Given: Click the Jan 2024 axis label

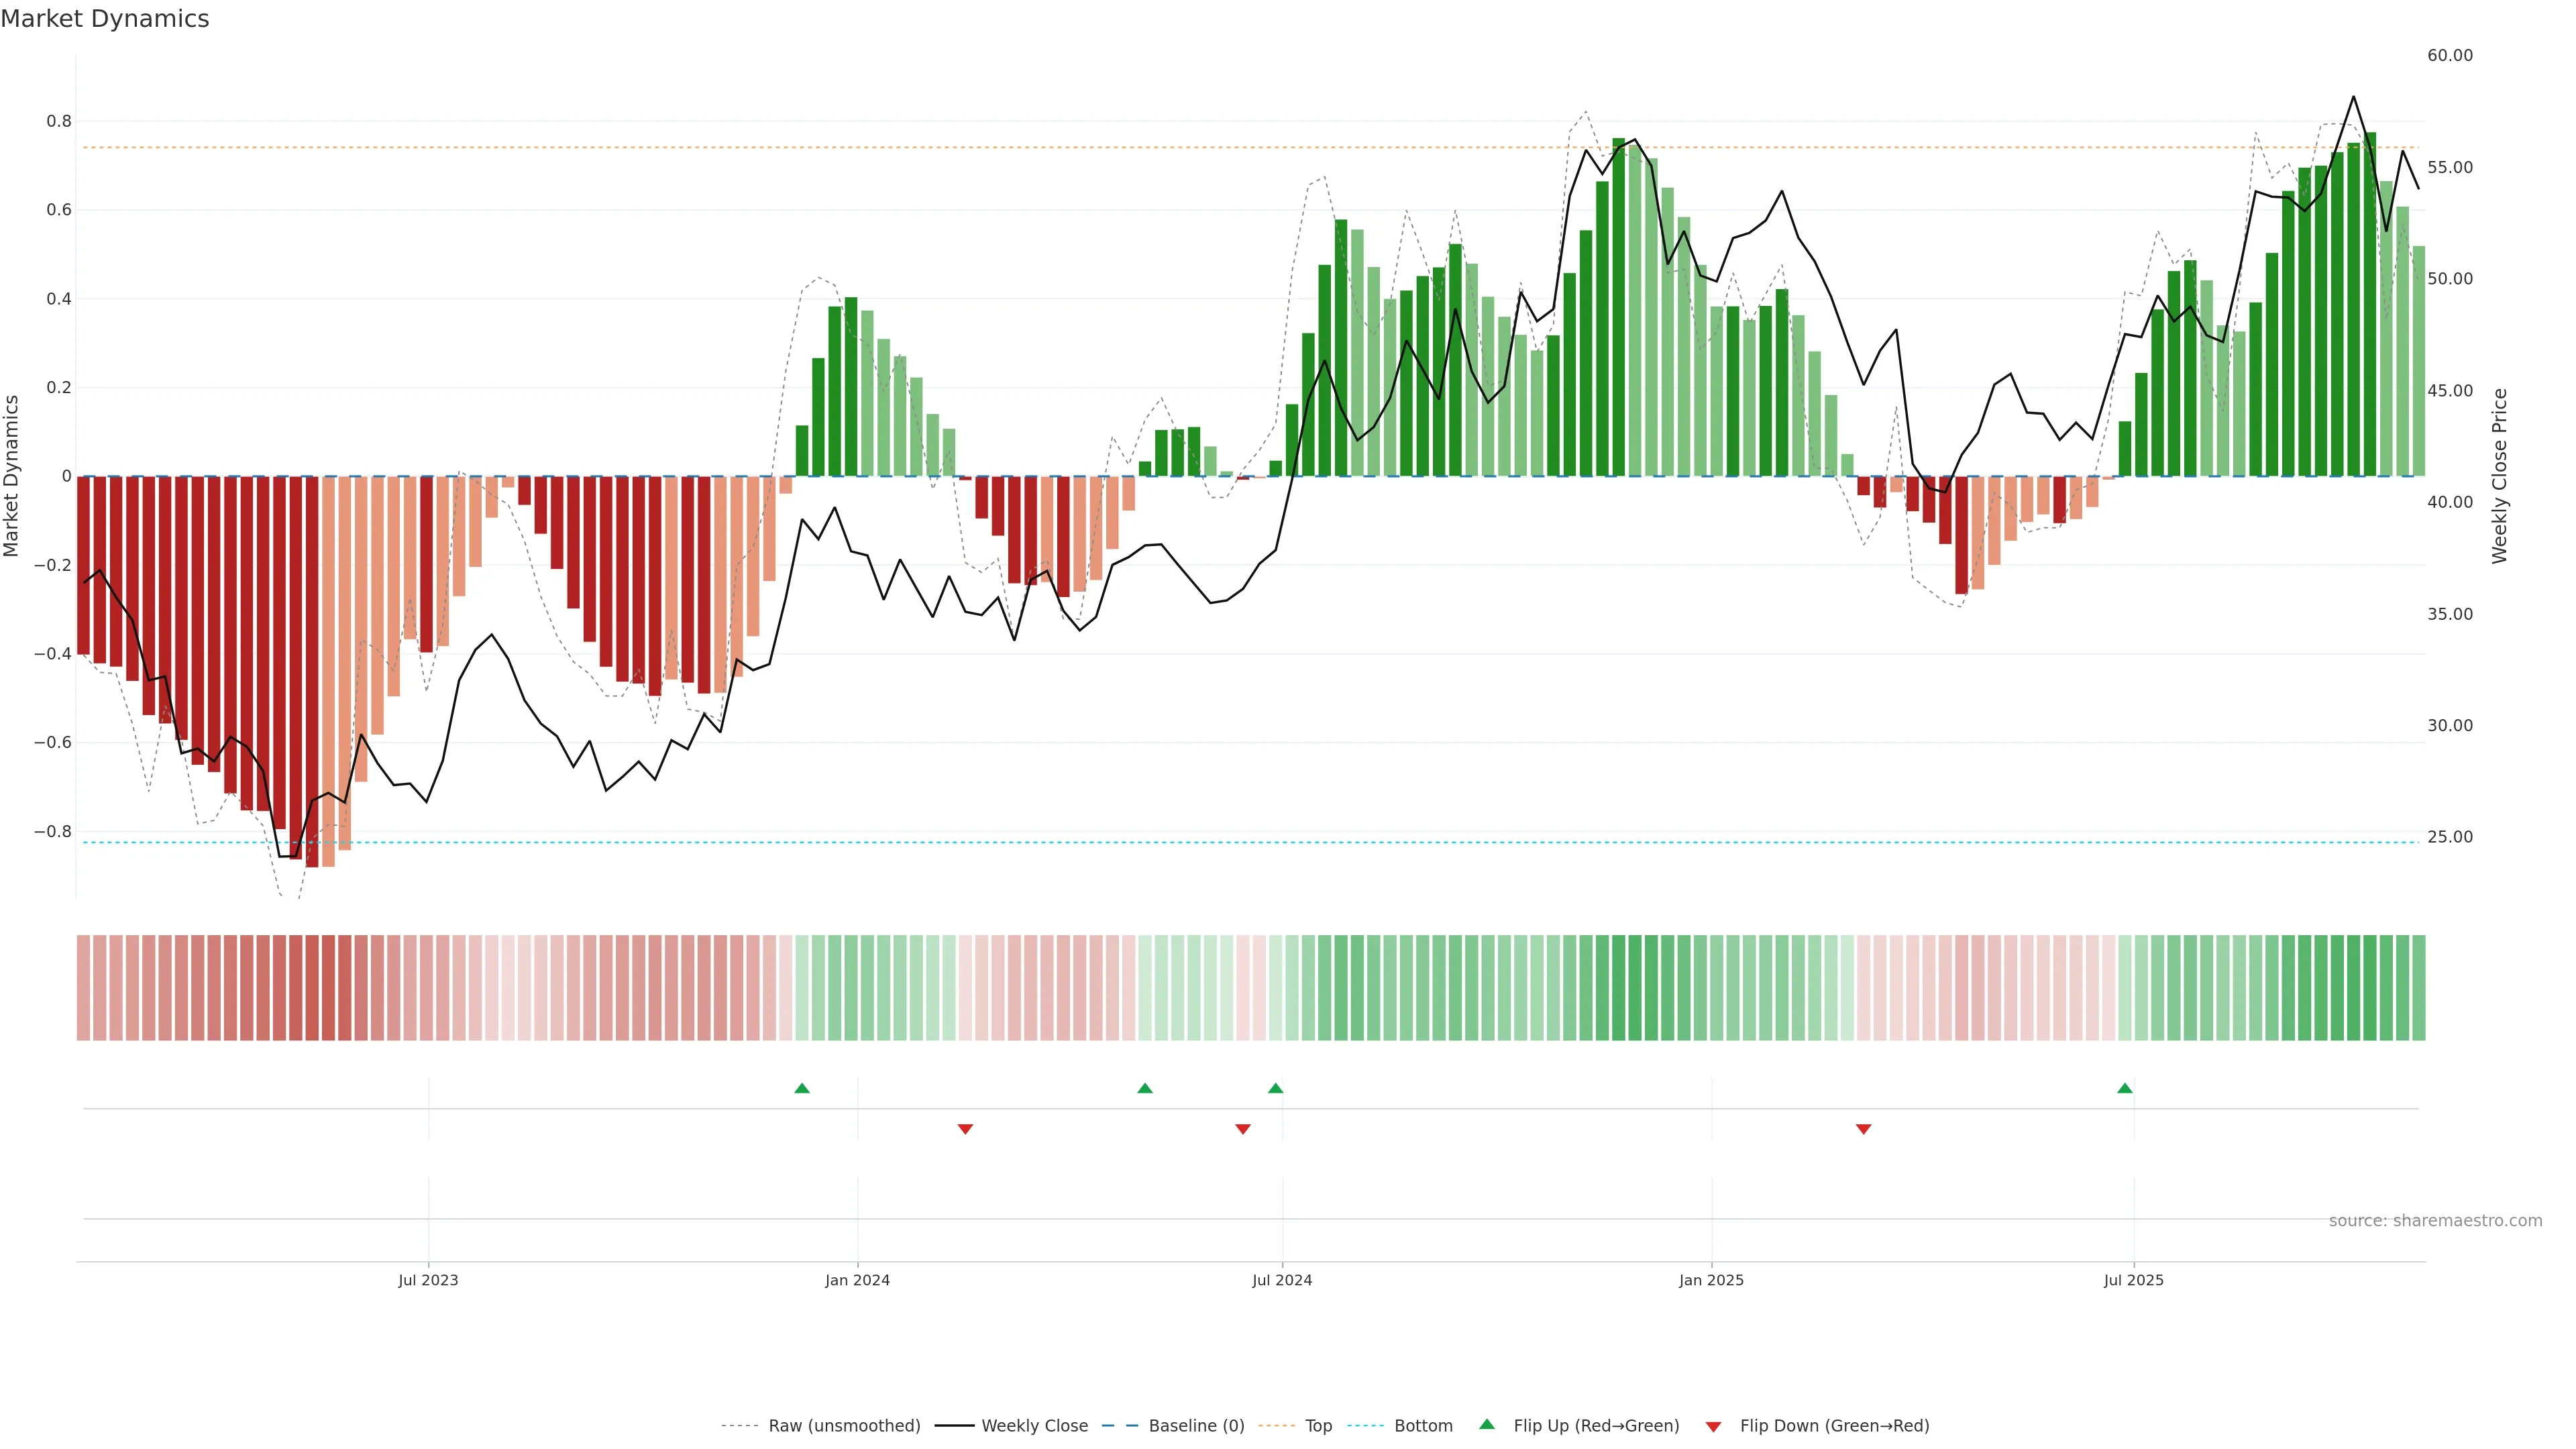Looking at the screenshot, I should pyautogui.click(x=857, y=1280).
